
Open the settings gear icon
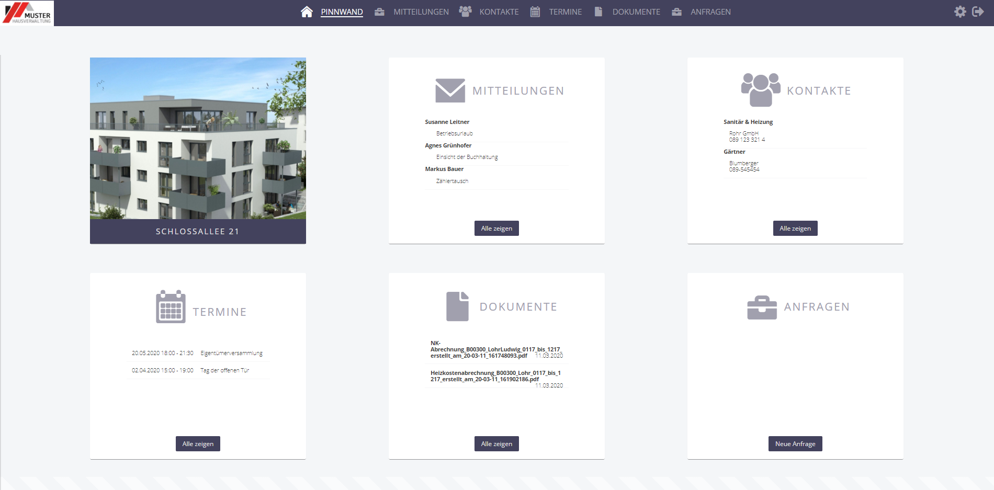point(961,10)
